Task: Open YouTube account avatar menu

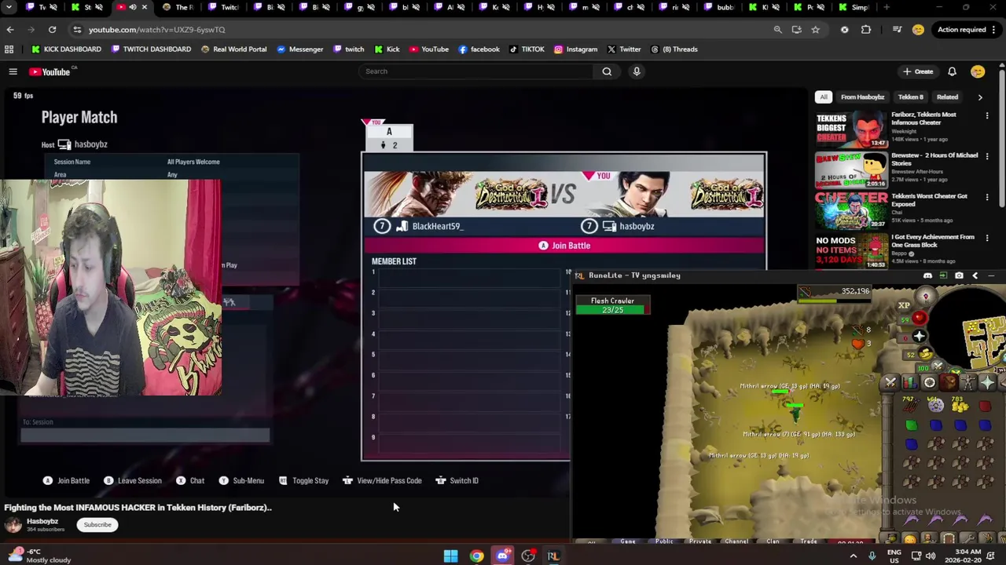Action: [x=978, y=71]
